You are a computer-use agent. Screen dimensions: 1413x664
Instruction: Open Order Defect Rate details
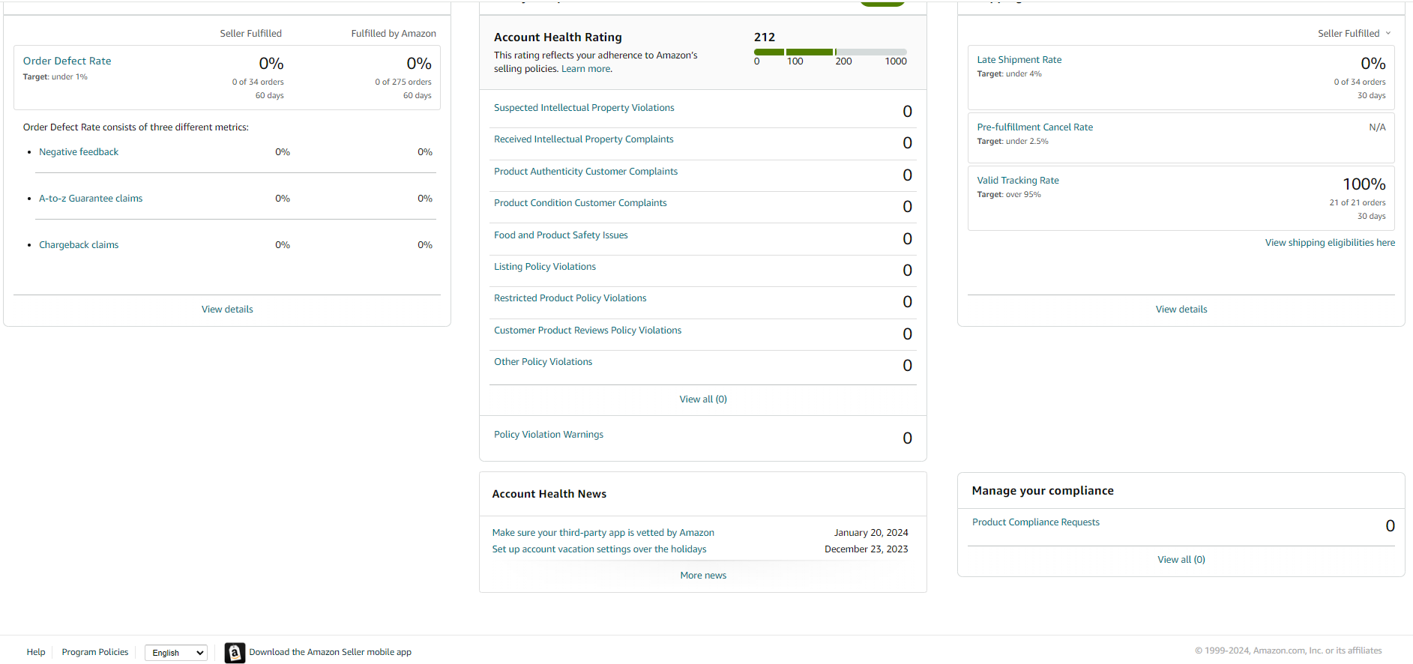coord(67,61)
